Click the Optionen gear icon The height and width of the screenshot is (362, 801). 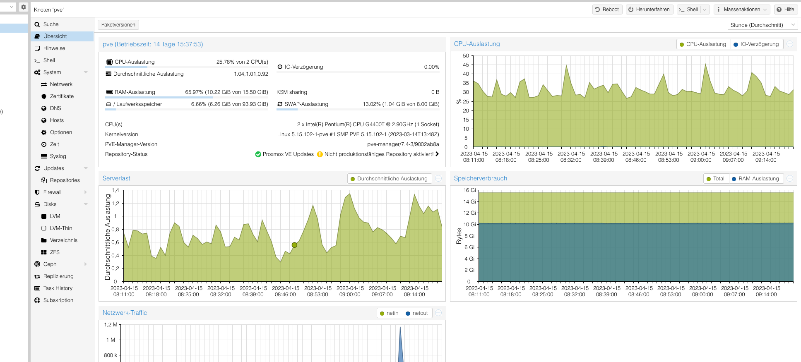[44, 132]
